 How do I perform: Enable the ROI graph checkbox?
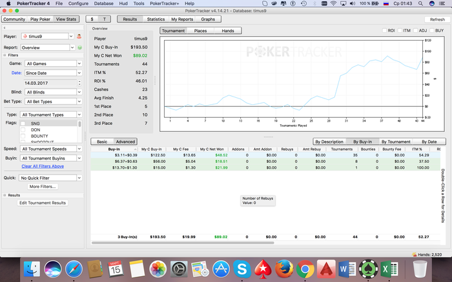[x=384, y=30]
